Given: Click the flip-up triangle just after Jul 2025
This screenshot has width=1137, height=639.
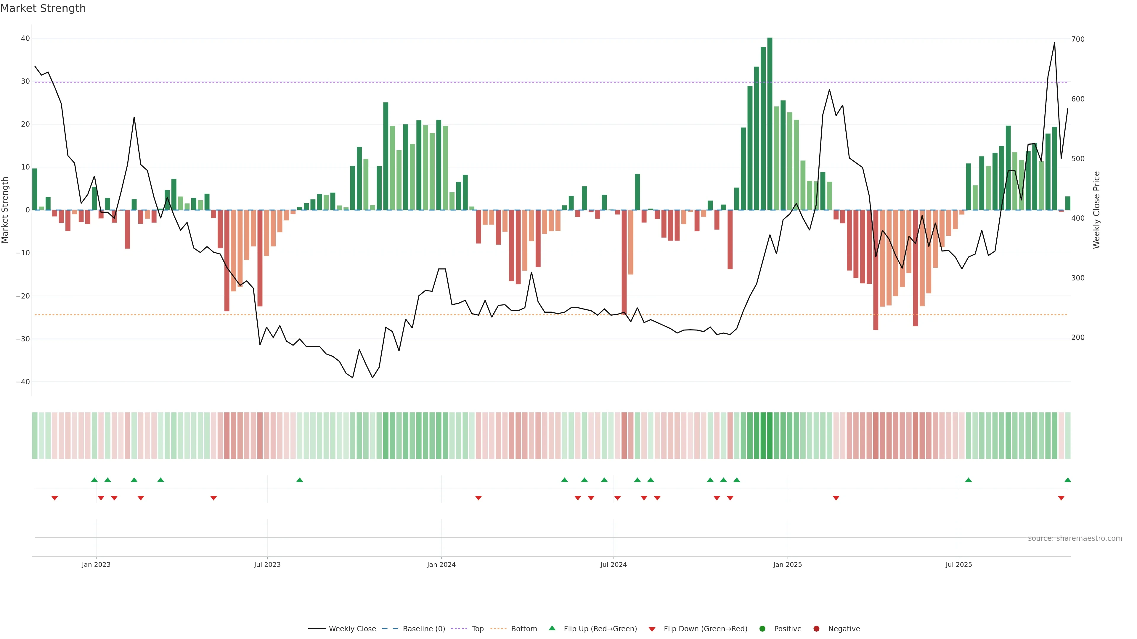Looking at the screenshot, I should tap(969, 480).
